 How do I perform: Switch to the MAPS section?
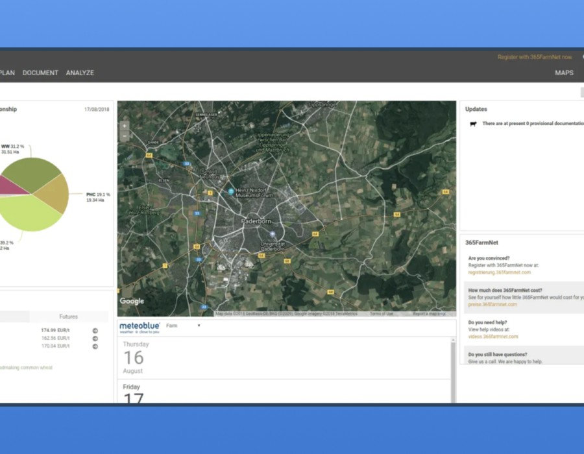[564, 73]
